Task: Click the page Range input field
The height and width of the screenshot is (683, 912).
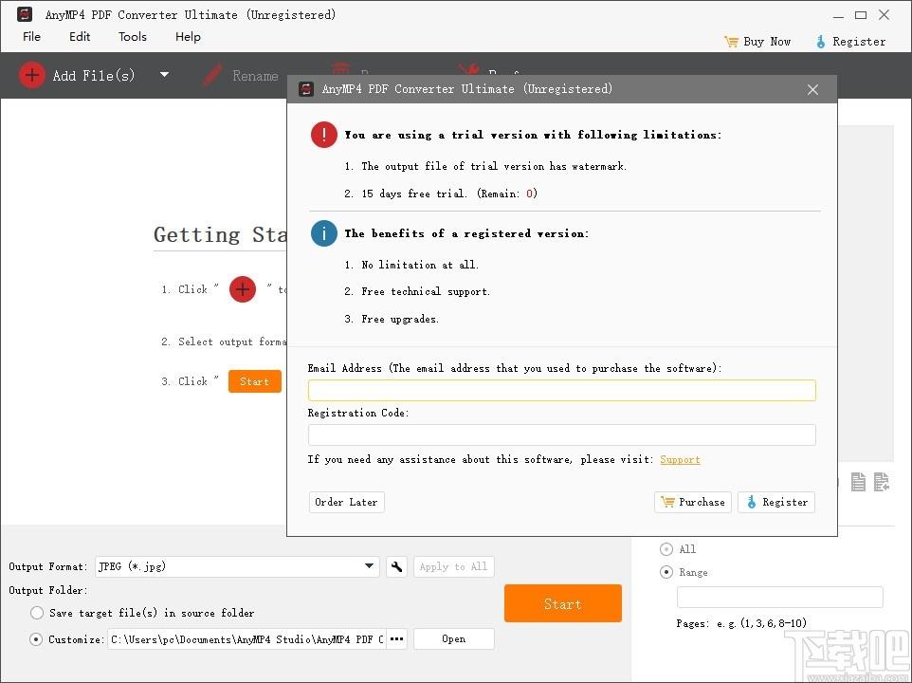Action: pyautogui.click(x=780, y=598)
